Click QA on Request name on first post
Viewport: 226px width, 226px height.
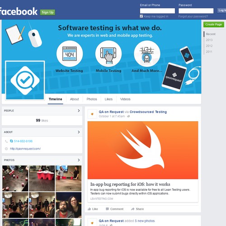click(x=111, y=112)
